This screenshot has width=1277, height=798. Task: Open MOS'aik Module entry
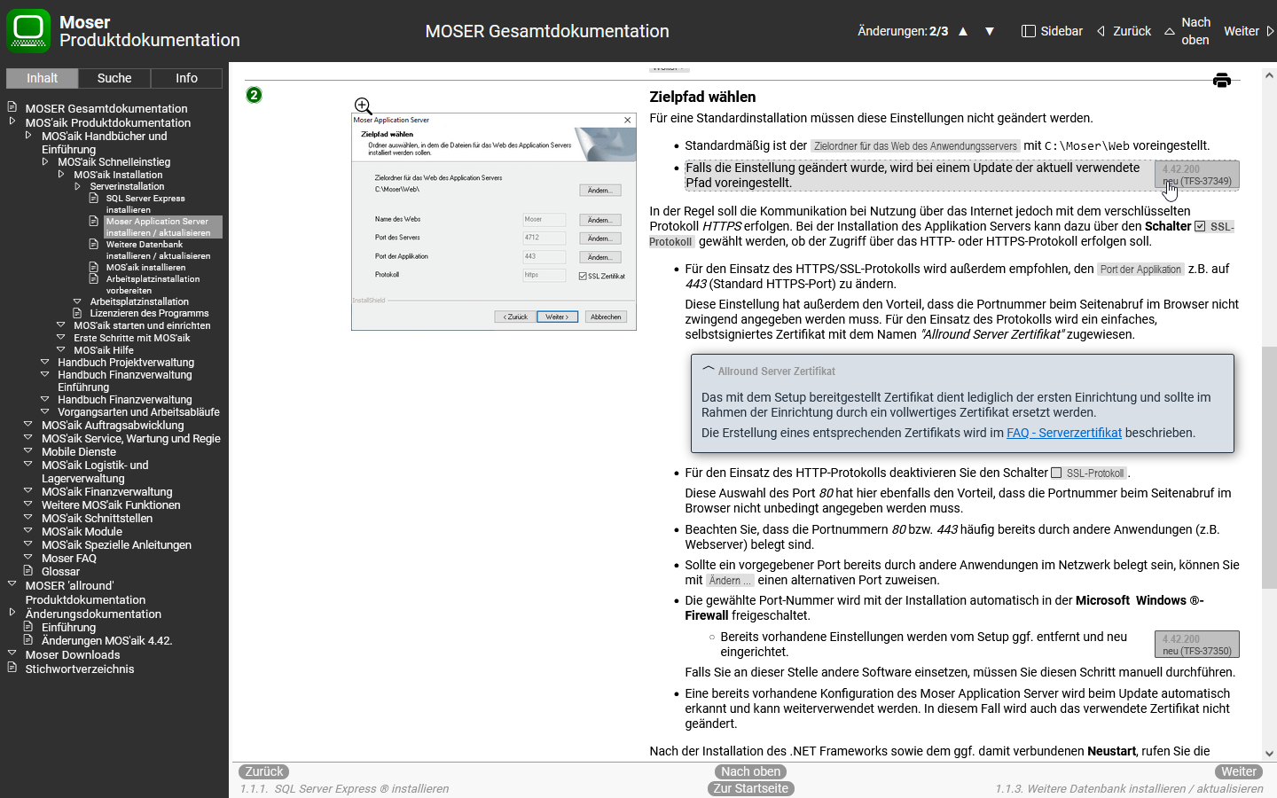click(x=82, y=532)
